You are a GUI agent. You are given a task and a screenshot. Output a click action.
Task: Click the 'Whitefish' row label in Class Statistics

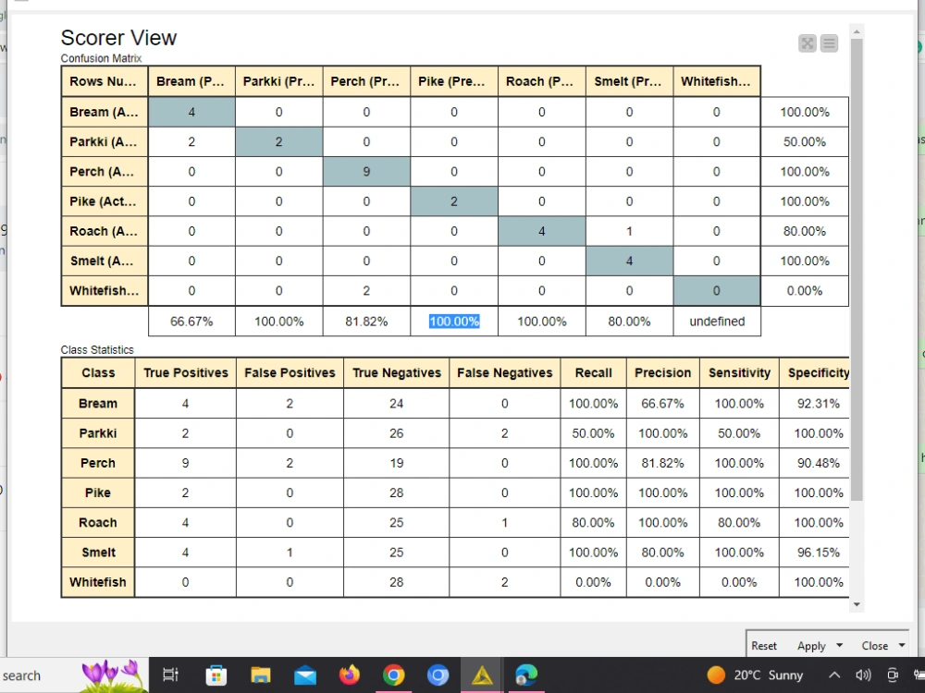pos(98,582)
